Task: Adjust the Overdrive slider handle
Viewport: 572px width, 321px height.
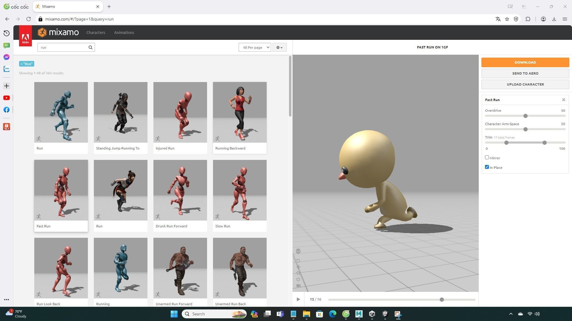Action: [x=526, y=116]
